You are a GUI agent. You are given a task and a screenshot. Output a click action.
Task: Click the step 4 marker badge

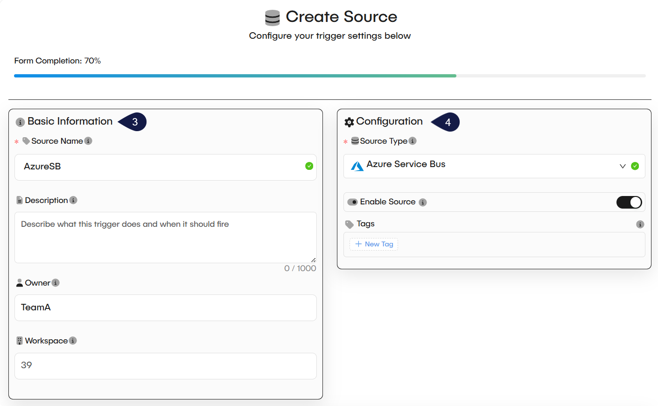click(447, 122)
